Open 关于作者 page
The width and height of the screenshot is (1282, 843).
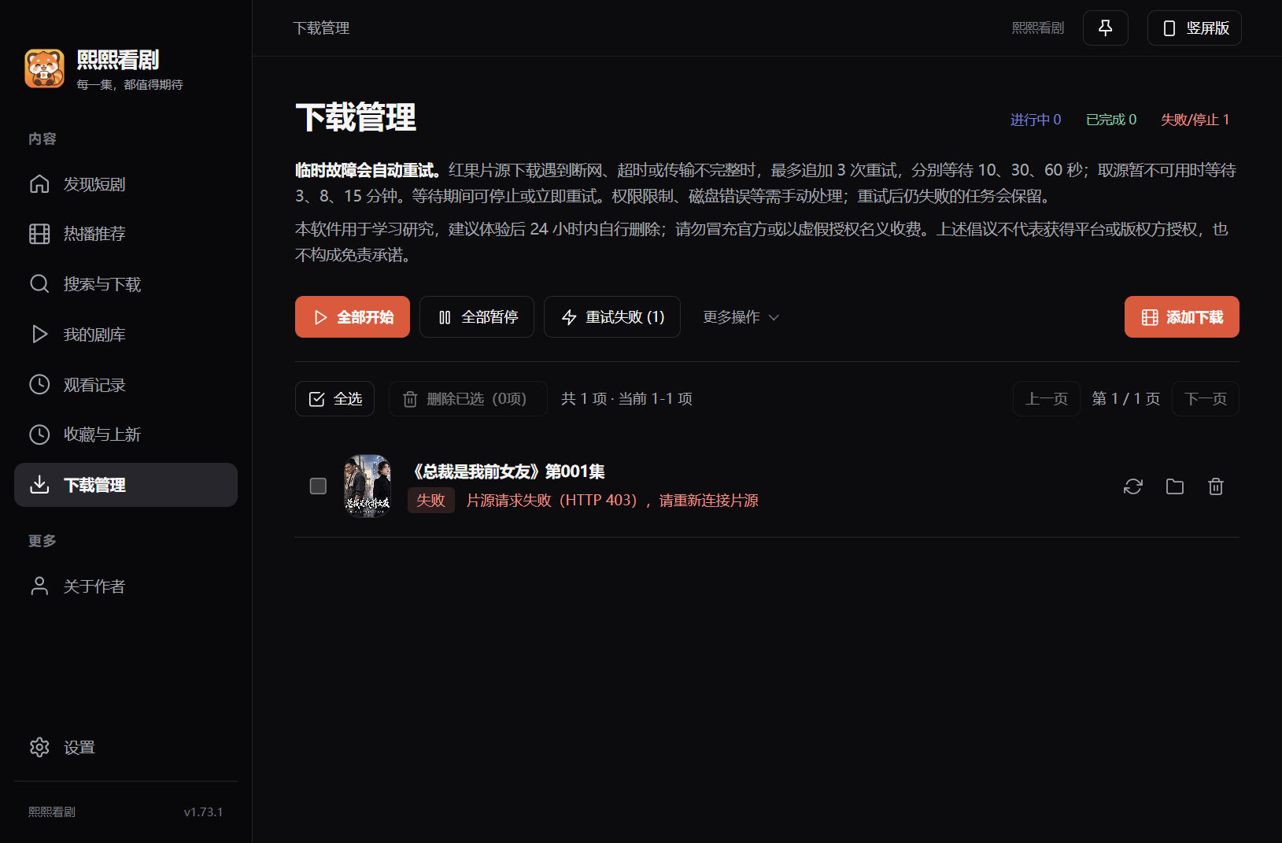(126, 586)
